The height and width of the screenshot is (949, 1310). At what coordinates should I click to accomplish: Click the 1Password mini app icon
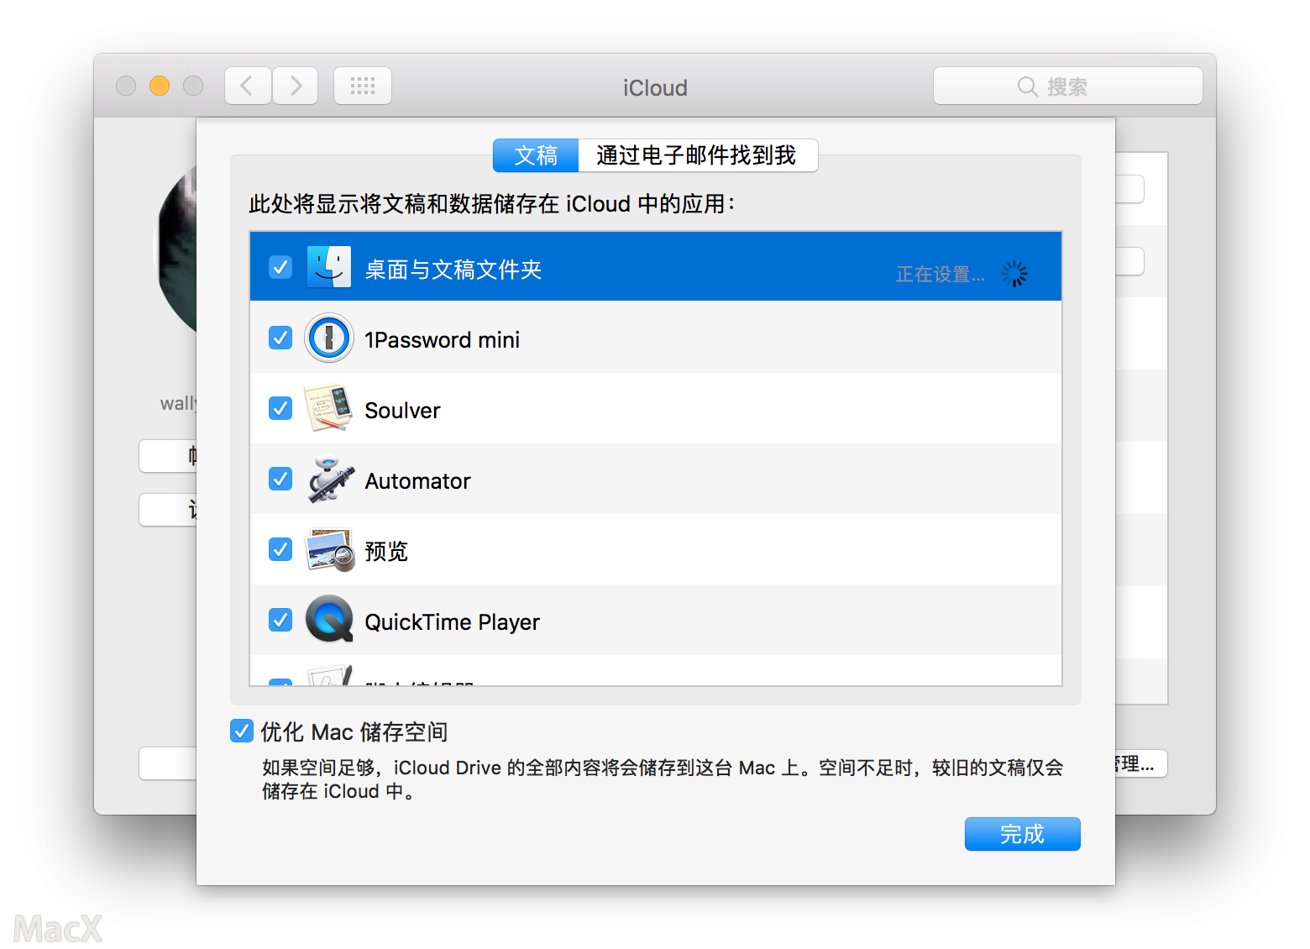pyautogui.click(x=329, y=338)
